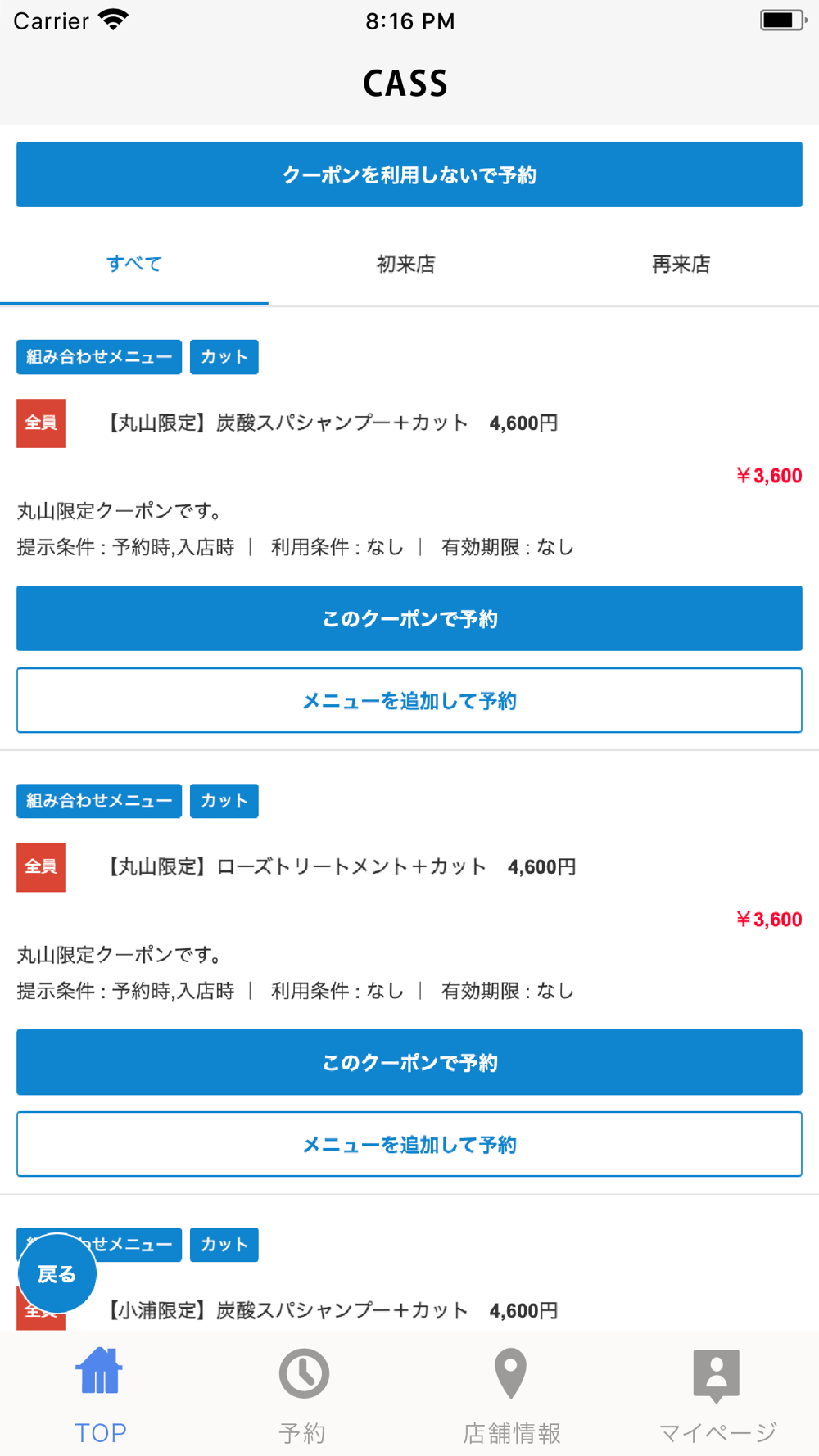Click メニューを追加して予約 under ローズトリートメント coupon
The width and height of the screenshot is (819, 1456).
(409, 1144)
